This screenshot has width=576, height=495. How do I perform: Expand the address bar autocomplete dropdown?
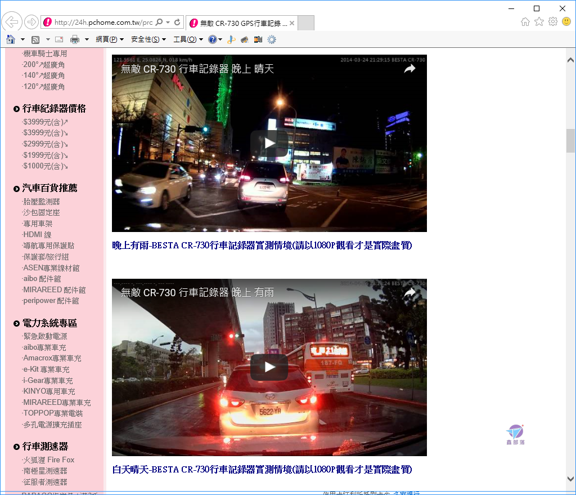coord(168,22)
